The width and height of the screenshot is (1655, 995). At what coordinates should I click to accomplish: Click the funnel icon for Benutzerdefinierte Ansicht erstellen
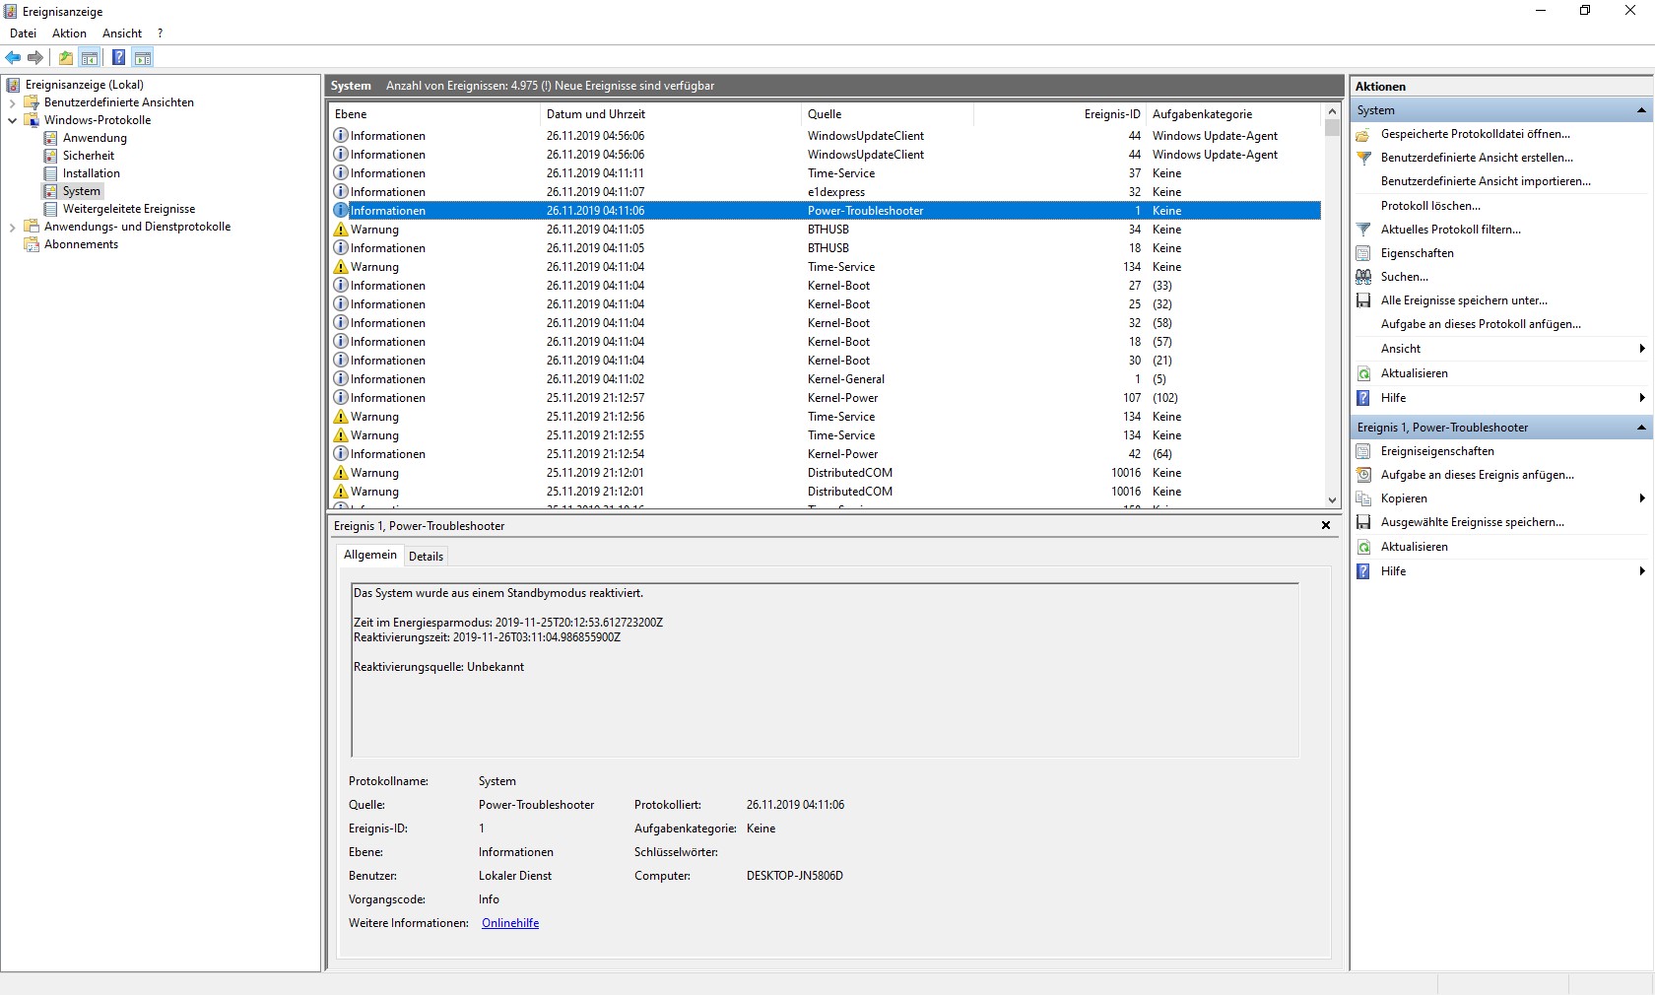[1363, 158]
